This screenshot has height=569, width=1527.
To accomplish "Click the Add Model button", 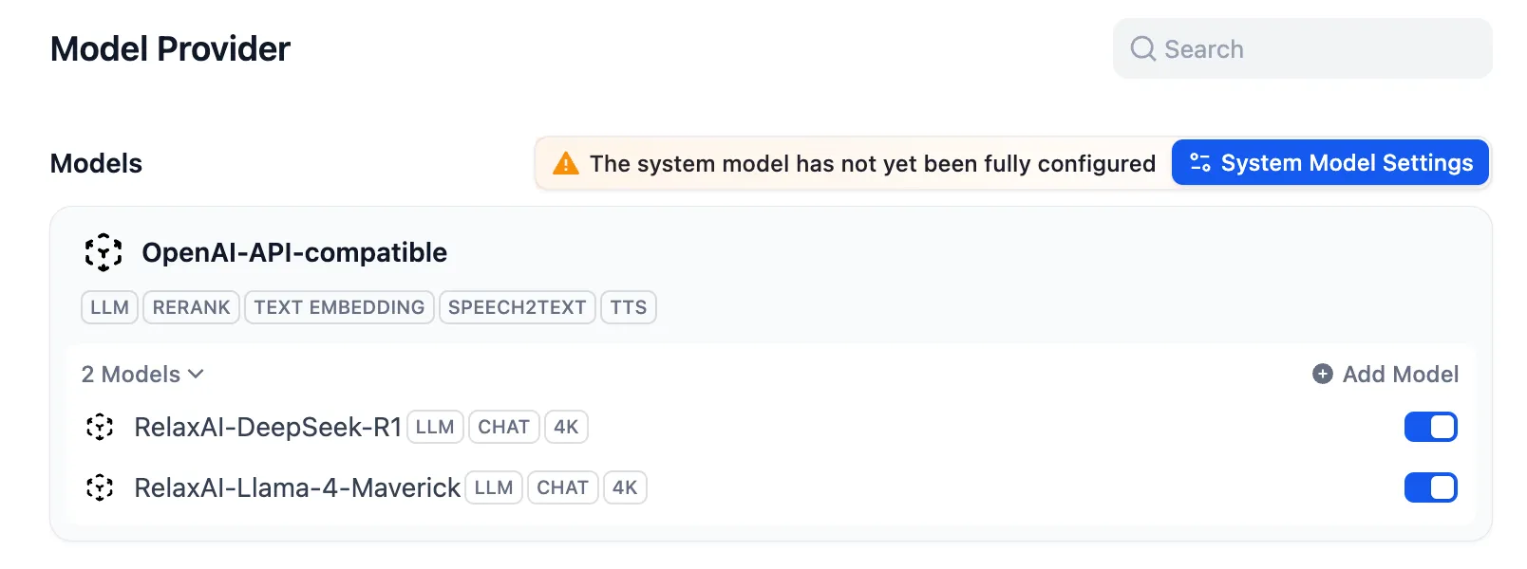I will point(1386,374).
